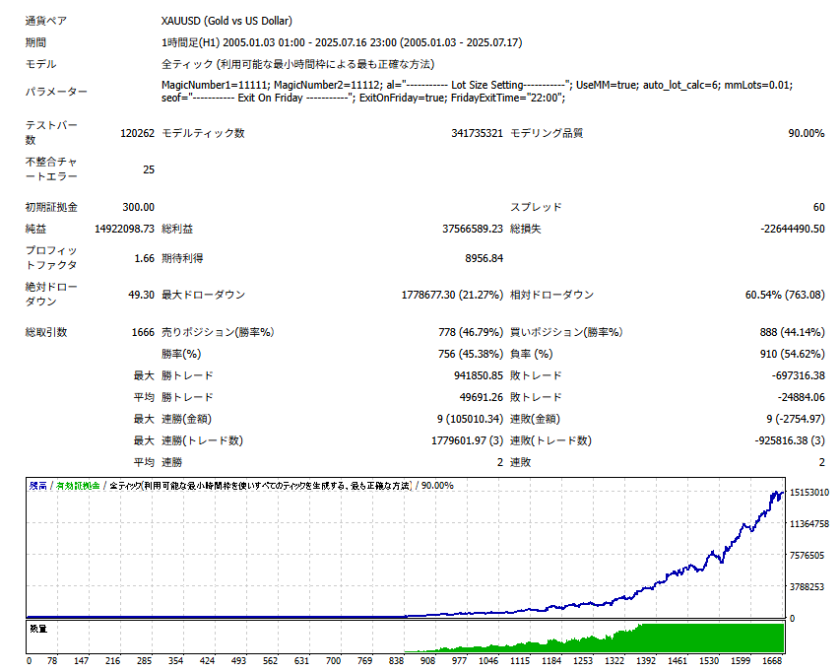Click the average profit trade value 49691.26
Viewport: 840px width, 672px height.
pos(482,397)
